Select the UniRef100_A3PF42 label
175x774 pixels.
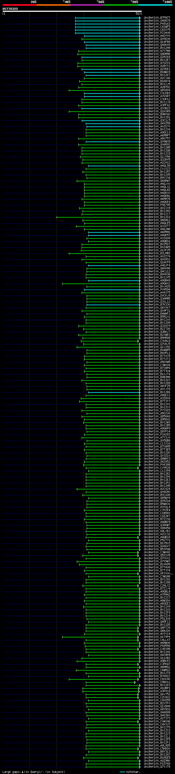coord(157,105)
